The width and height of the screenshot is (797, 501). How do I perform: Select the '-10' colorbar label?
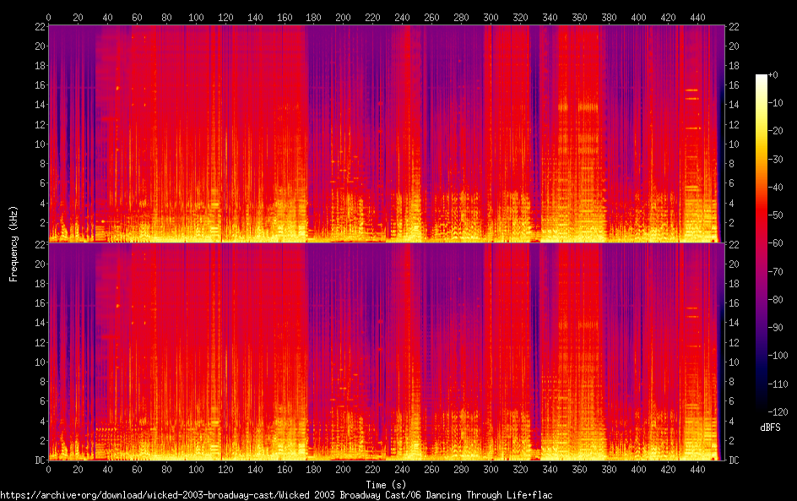tap(775, 103)
